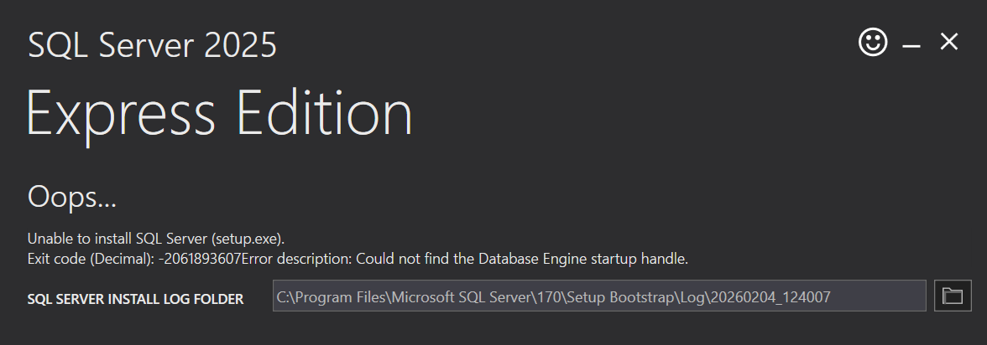987x345 pixels.
Task: Click the smiley face feedback icon
Action: click(x=873, y=42)
